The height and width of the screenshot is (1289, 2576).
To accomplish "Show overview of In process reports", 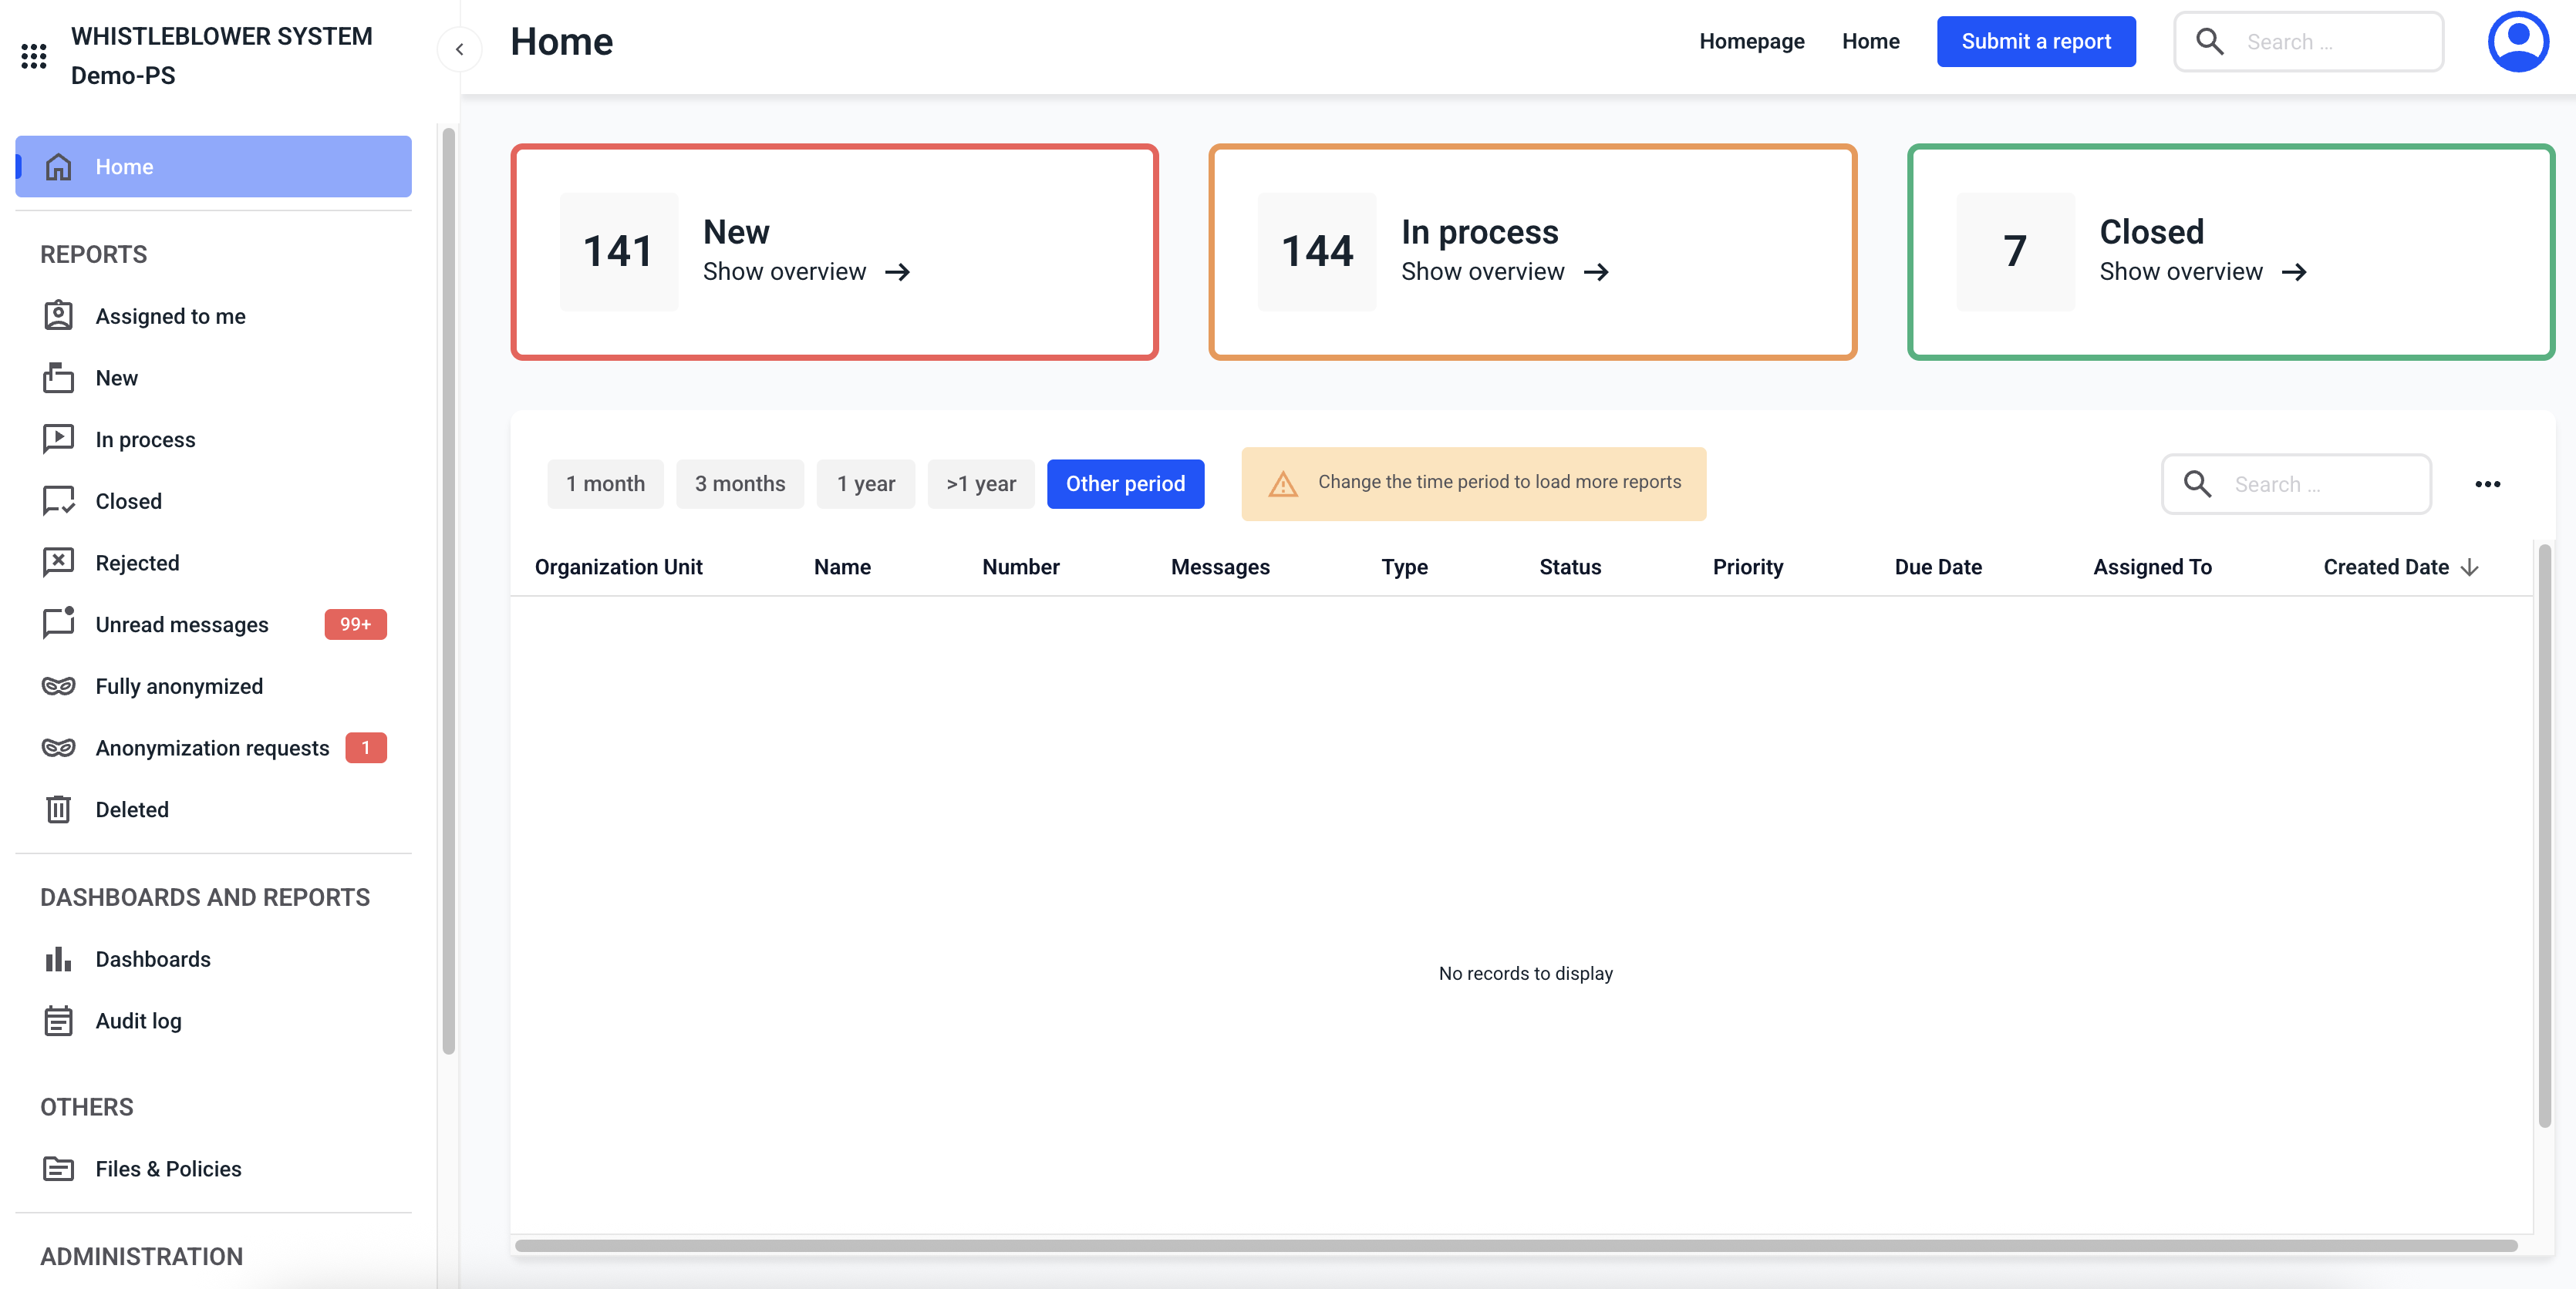I will click(x=1504, y=272).
